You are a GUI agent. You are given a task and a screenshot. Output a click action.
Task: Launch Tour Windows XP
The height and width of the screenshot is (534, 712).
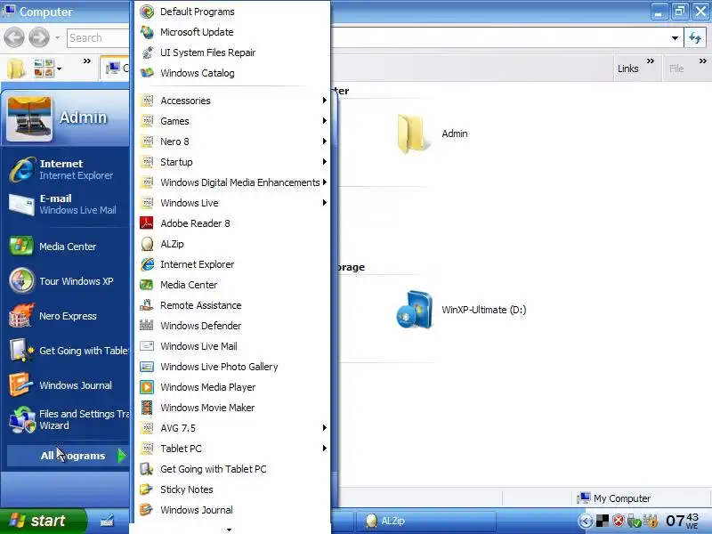(68, 281)
